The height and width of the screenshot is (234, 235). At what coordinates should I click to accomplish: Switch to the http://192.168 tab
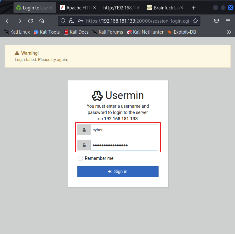pos(121,8)
